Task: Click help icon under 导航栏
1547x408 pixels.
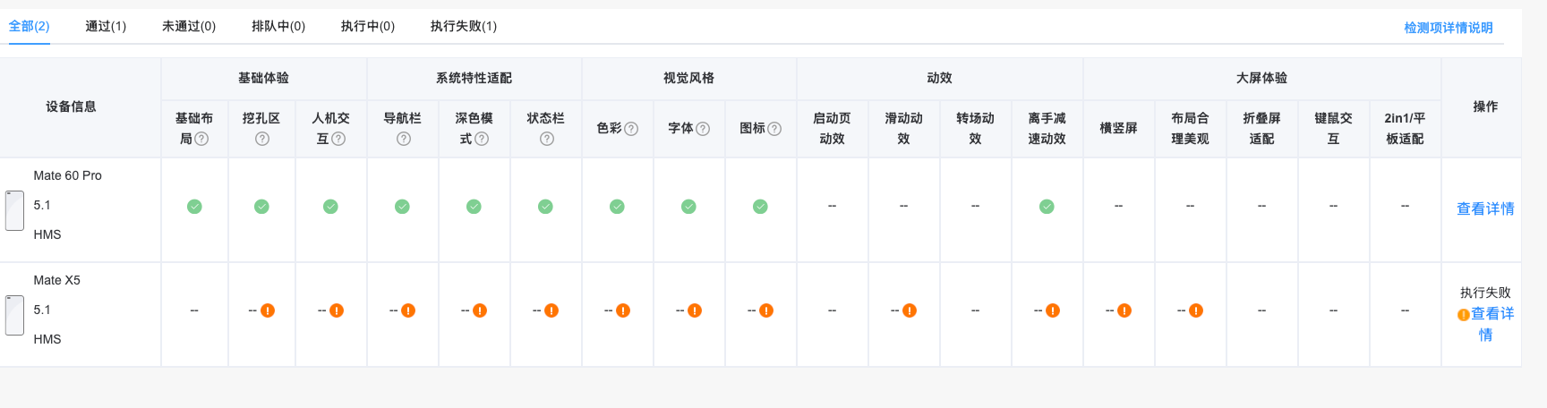Action: pyautogui.click(x=404, y=139)
